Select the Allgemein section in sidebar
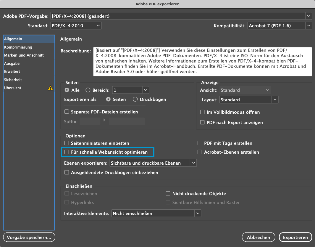Viewport: 315px width, 247px height. click(29, 39)
